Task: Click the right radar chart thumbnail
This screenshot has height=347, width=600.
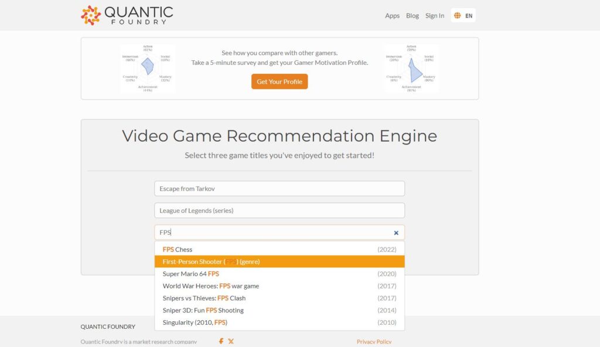Action: click(412, 68)
